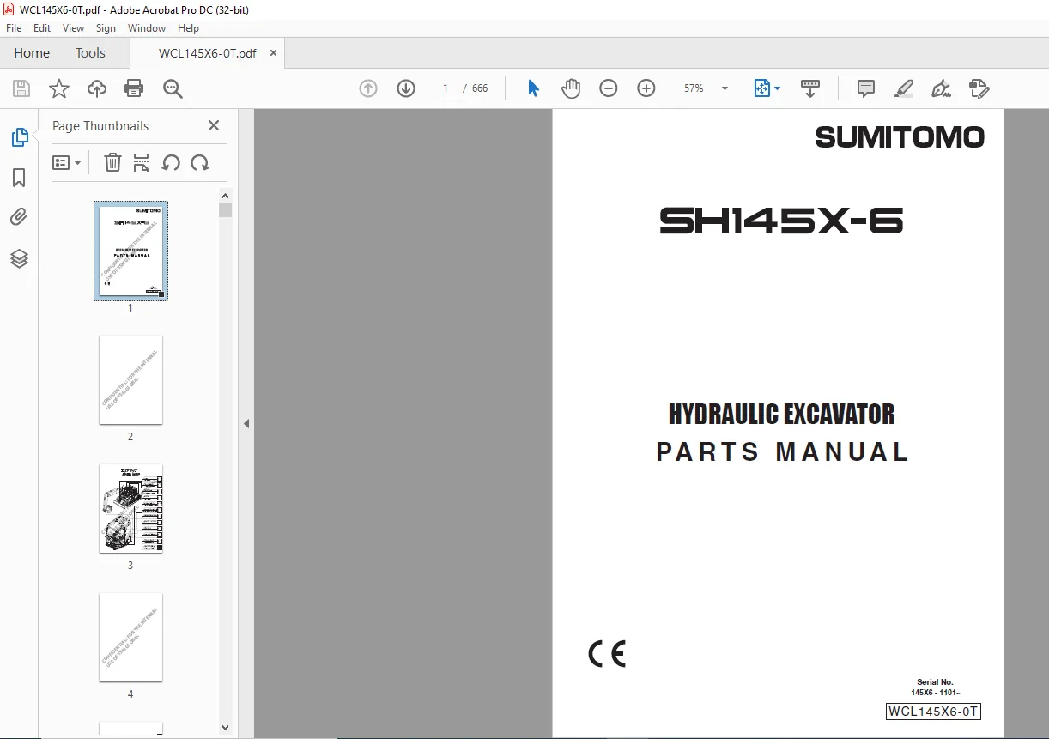Click the thumbnails scrollbar handle
Image resolution: width=1049 pixels, height=739 pixels.
coord(225,209)
